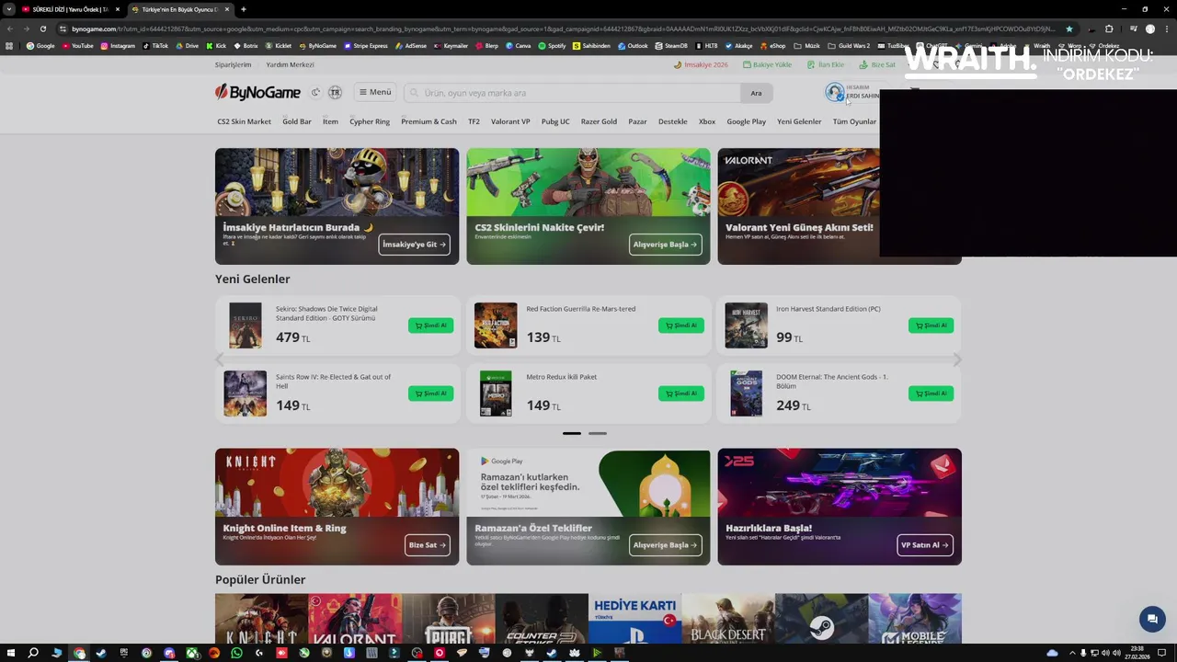Viewport: 1177px width, 662px height.
Task: Click Alışverişe Başla on Ramazan banner
Action: point(665,545)
